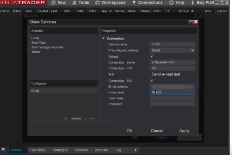Uncheck the Connection - SSL checkbox
Screen dimensions: 232x155
[152, 80]
